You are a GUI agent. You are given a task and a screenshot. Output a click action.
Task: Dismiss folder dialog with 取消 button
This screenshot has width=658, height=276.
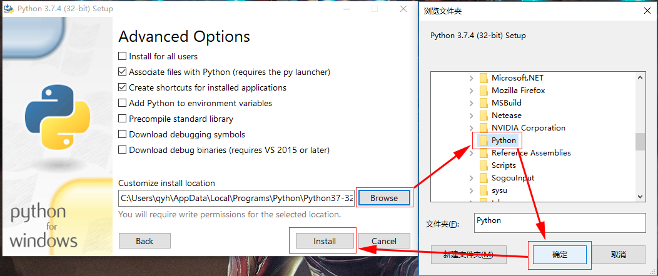[618, 255]
